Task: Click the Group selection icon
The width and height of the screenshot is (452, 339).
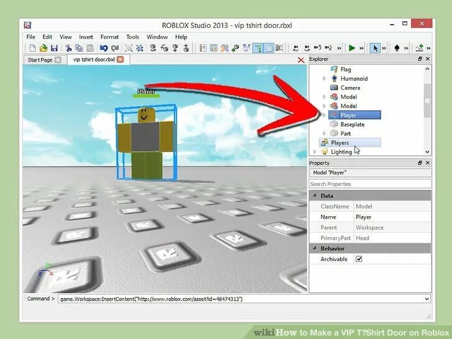Action: pos(129,48)
